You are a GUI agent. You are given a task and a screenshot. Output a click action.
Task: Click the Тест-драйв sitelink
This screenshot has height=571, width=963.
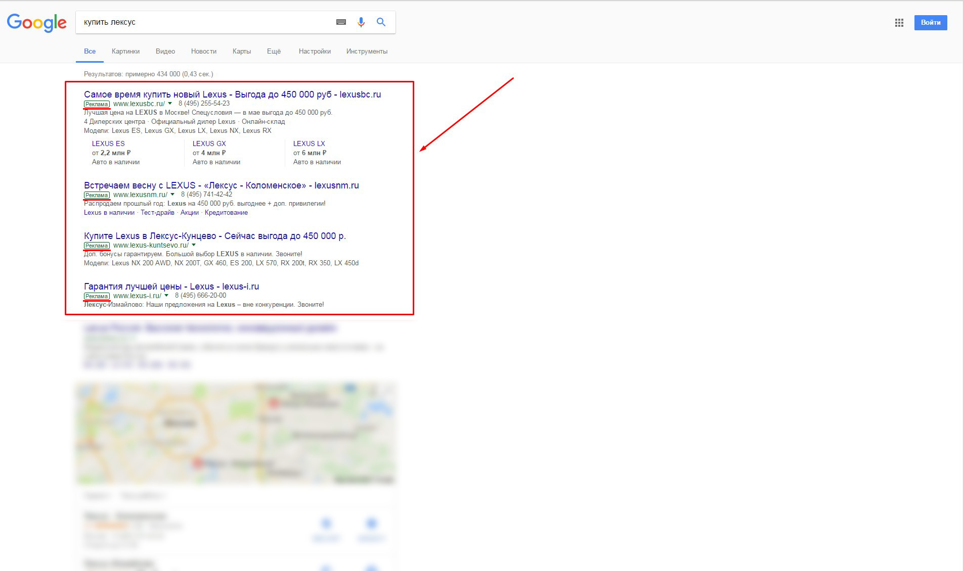coord(157,213)
